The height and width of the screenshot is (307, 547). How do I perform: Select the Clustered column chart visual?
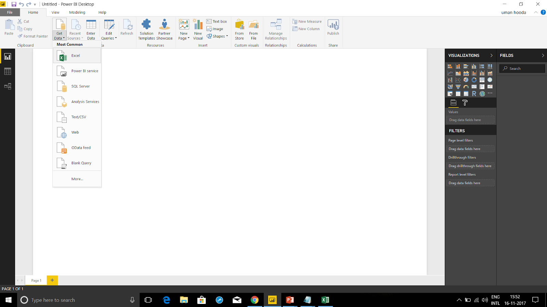coord(474,66)
